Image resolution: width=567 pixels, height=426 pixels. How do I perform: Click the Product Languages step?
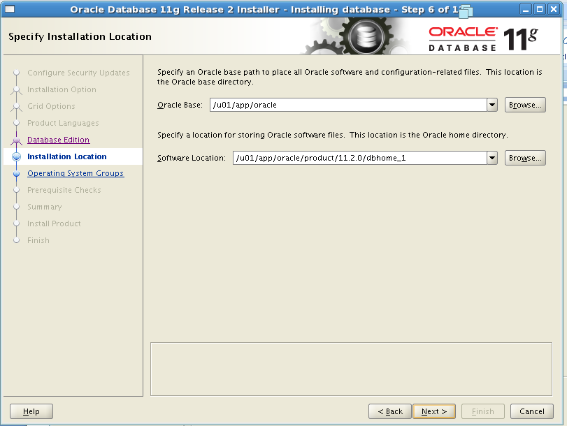pos(63,123)
